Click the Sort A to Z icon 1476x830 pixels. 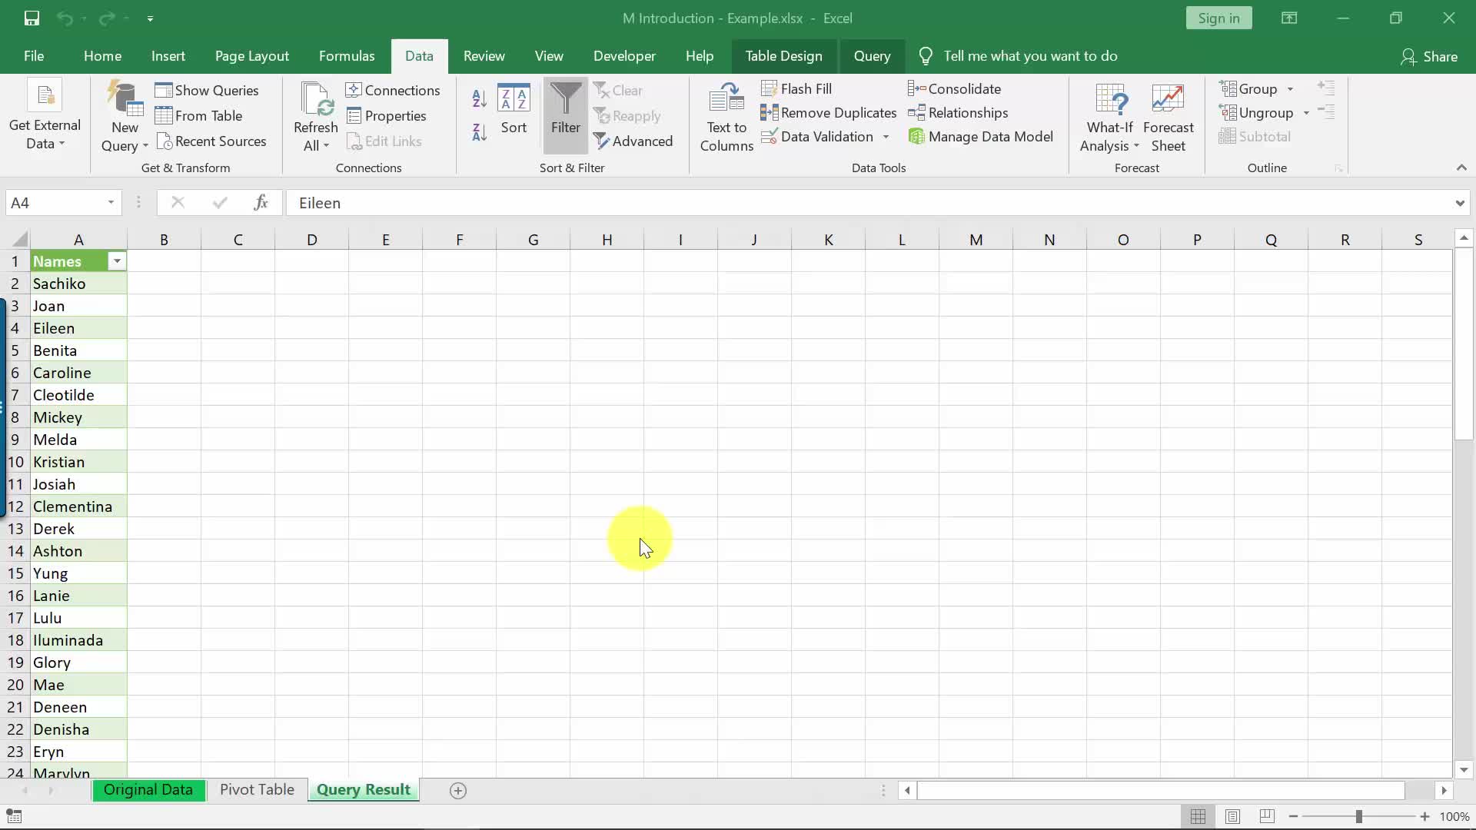click(479, 98)
